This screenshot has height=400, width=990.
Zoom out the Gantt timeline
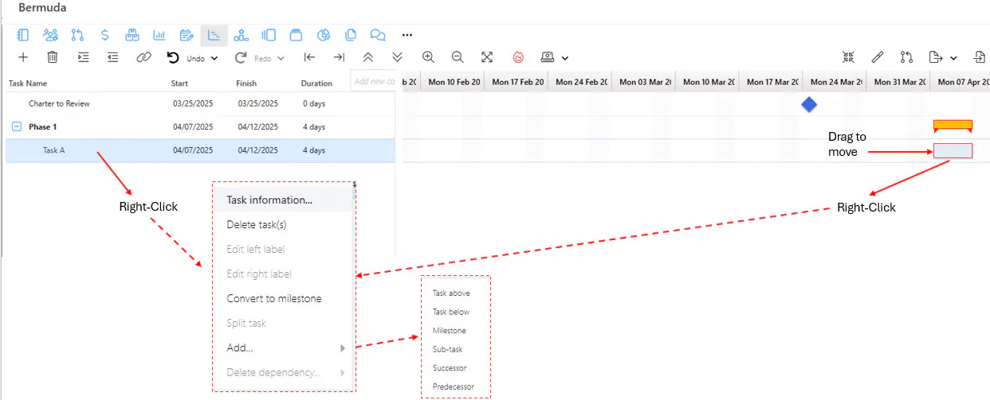[458, 57]
